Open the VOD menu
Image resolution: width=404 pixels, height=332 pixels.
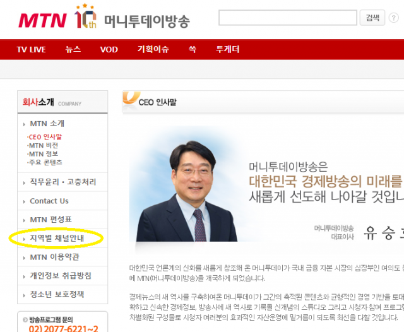tap(109, 49)
